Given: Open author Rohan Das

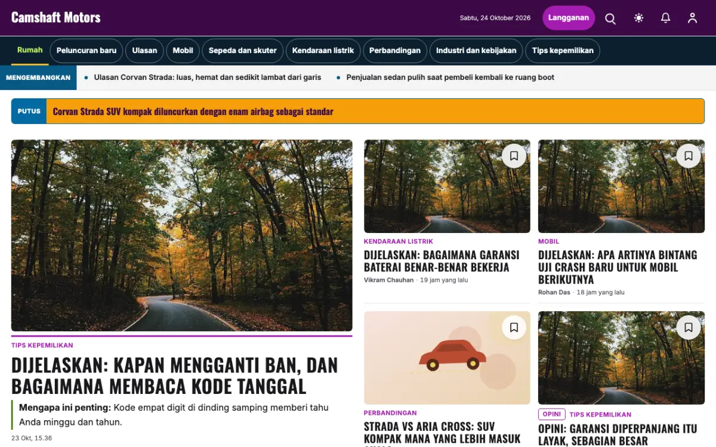Looking at the screenshot, I should (554, 293).
